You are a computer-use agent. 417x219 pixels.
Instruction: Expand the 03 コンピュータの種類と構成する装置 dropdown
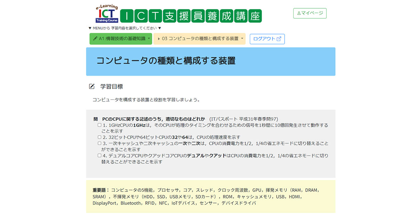click(x=200, y=39)
